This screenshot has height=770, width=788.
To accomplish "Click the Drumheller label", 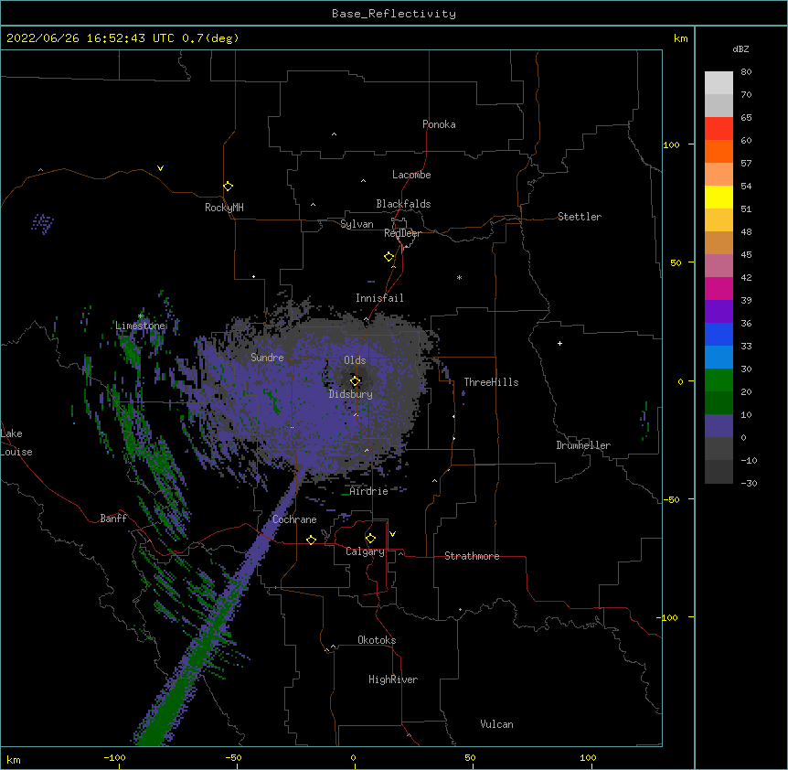I will click(x=583, y=445).
